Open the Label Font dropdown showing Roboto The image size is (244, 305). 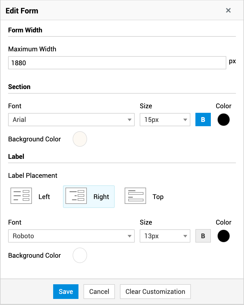[x=71, y=236]
